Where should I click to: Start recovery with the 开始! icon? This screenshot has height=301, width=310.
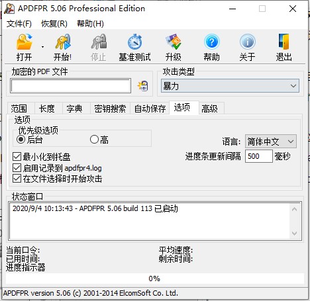tap(63, 42)
